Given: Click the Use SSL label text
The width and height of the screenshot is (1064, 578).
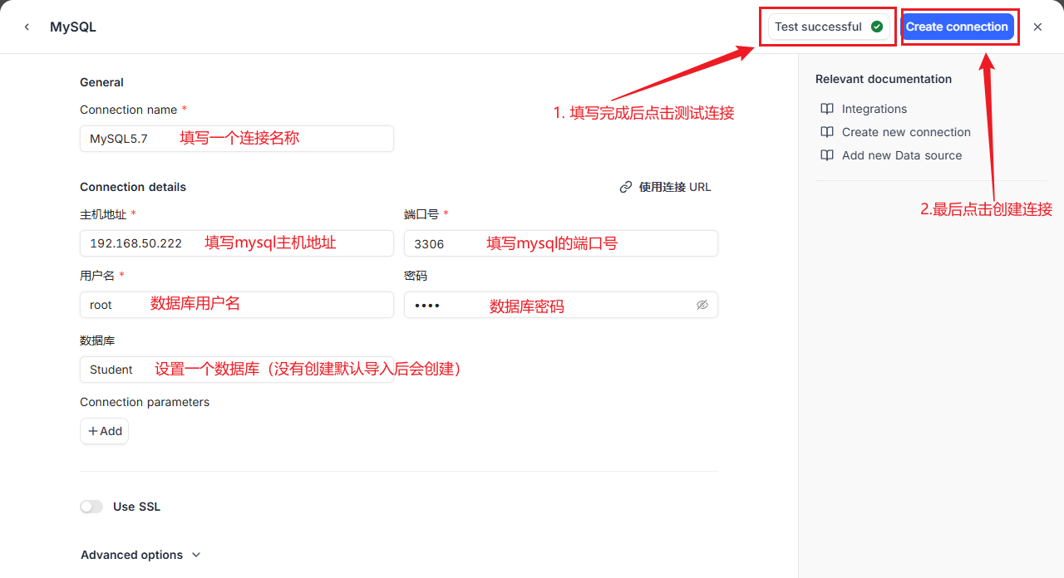Looking at the screenshot, I should pos(137,507).
